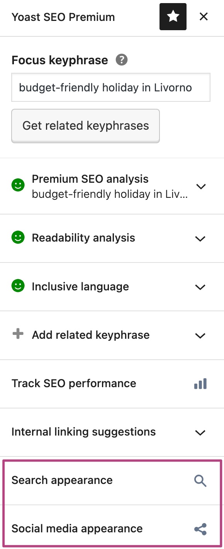Focus the Focus keyphrase text field

point(111,87)
